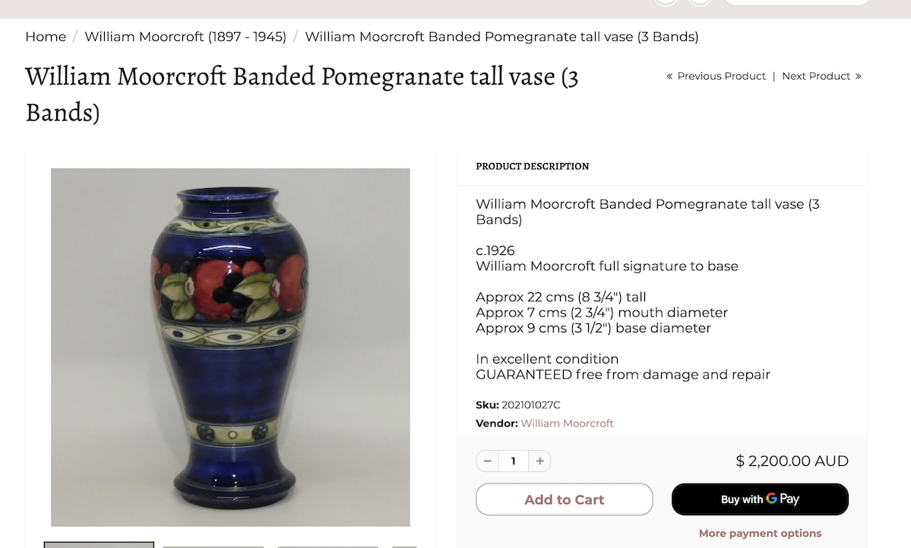Increase quantity with the plus button
The height and width of the screenshot is (548, 911).
(539, 461)
